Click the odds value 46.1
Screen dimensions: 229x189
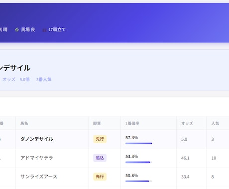[x=185, y=158]
